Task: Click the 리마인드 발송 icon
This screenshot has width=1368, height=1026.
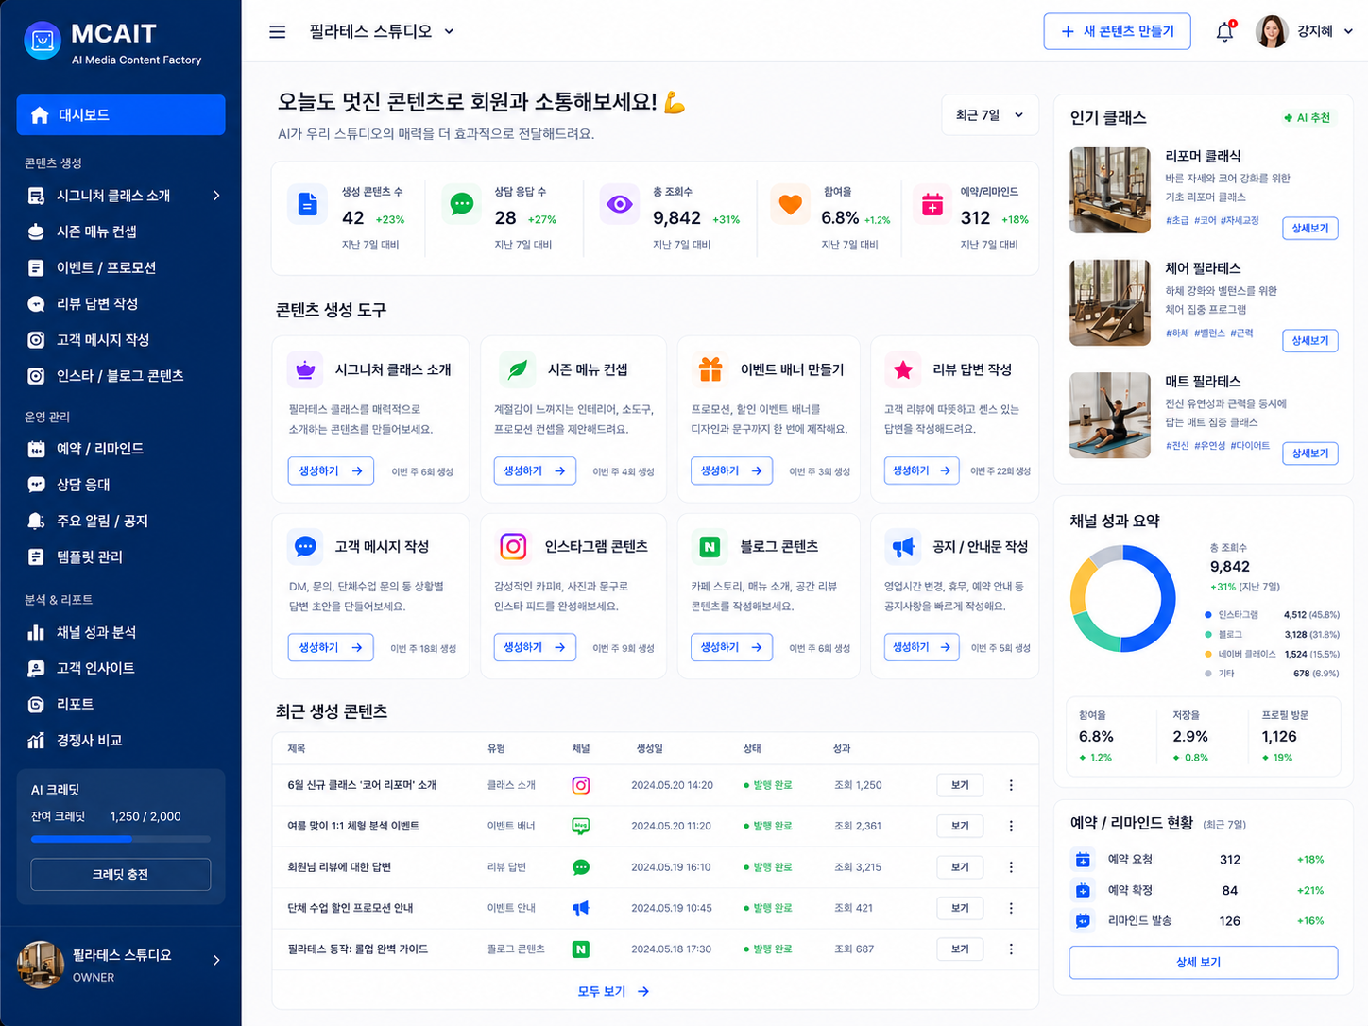Action: pos(1083,920)
